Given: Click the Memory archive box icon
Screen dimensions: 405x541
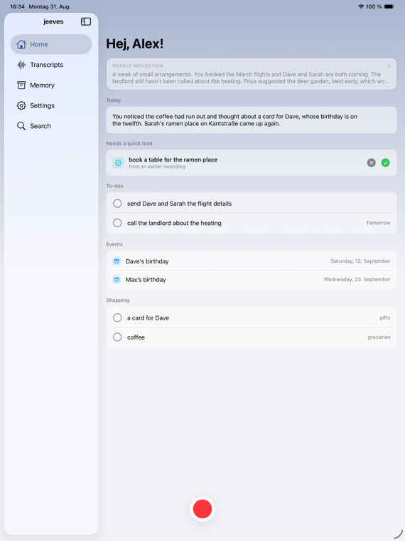Looking at the screenshot, I should coord(21,85).
